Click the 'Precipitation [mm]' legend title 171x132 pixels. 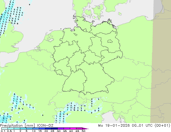(17, 126)
